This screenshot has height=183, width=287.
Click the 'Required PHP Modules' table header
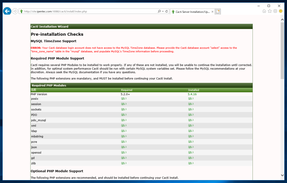point(49,85)
